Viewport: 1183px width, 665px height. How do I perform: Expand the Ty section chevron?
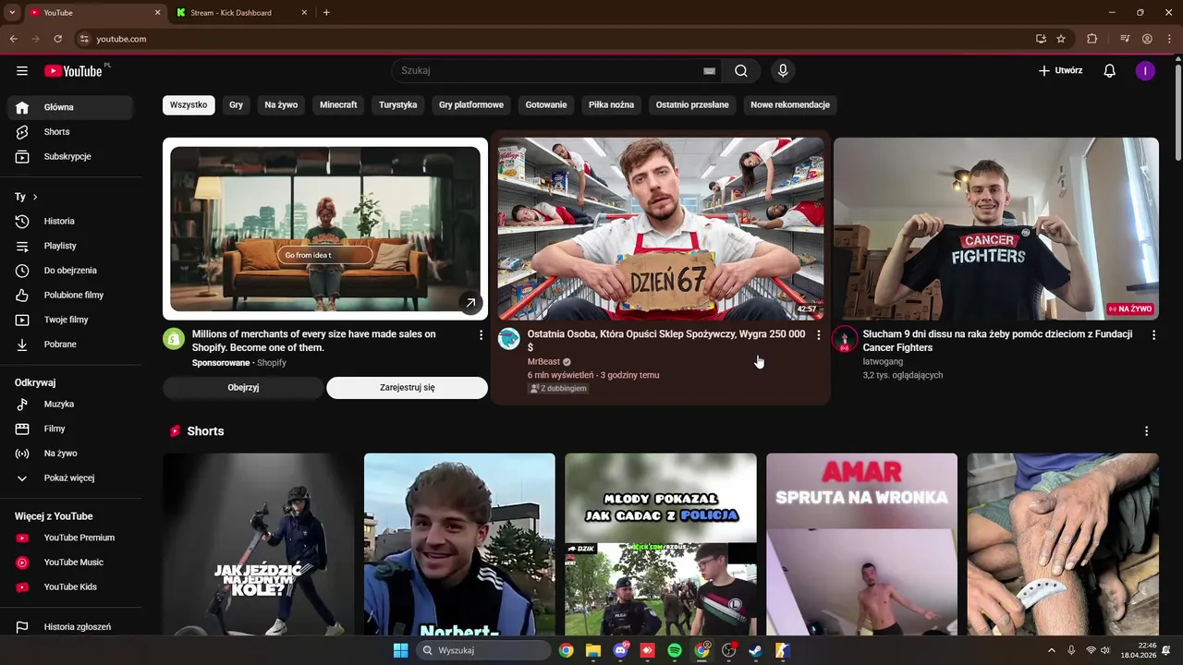click(35, 197)
